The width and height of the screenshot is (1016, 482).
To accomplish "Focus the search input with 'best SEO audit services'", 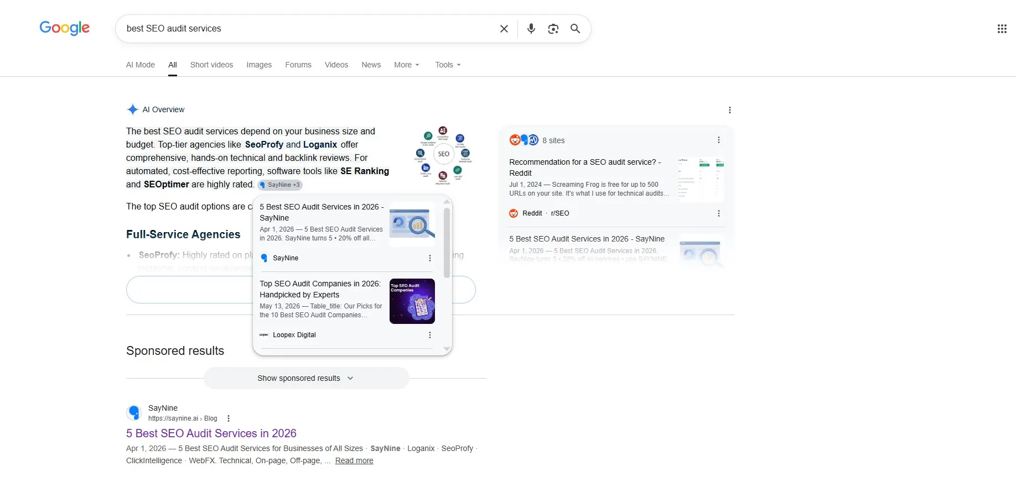I will click(307, 29).
